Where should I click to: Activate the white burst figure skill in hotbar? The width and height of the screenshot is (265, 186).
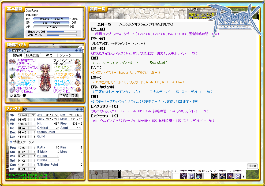[191, 176]
